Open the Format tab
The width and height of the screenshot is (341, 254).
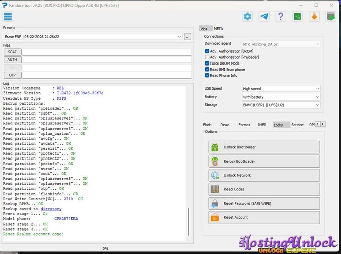click(244, 125)
